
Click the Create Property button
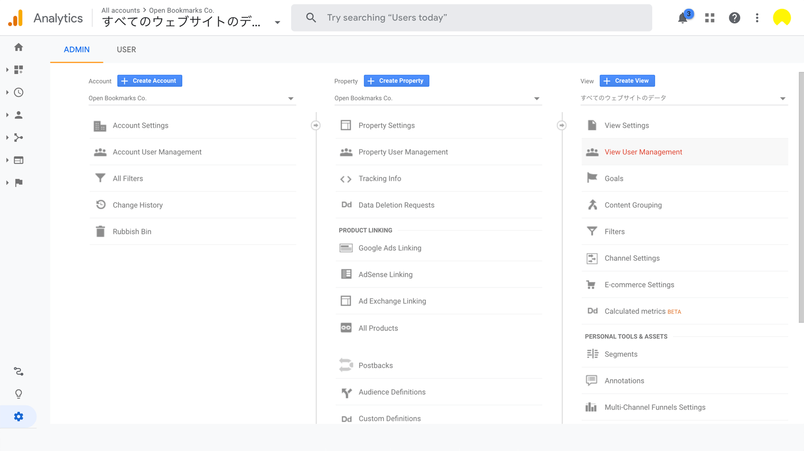click(x=396, y=81)
